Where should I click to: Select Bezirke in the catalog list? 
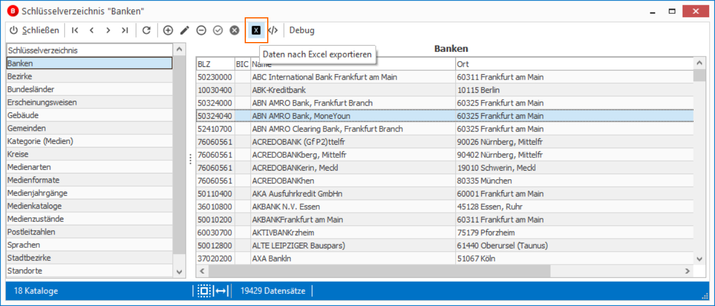tap(89, 76)
